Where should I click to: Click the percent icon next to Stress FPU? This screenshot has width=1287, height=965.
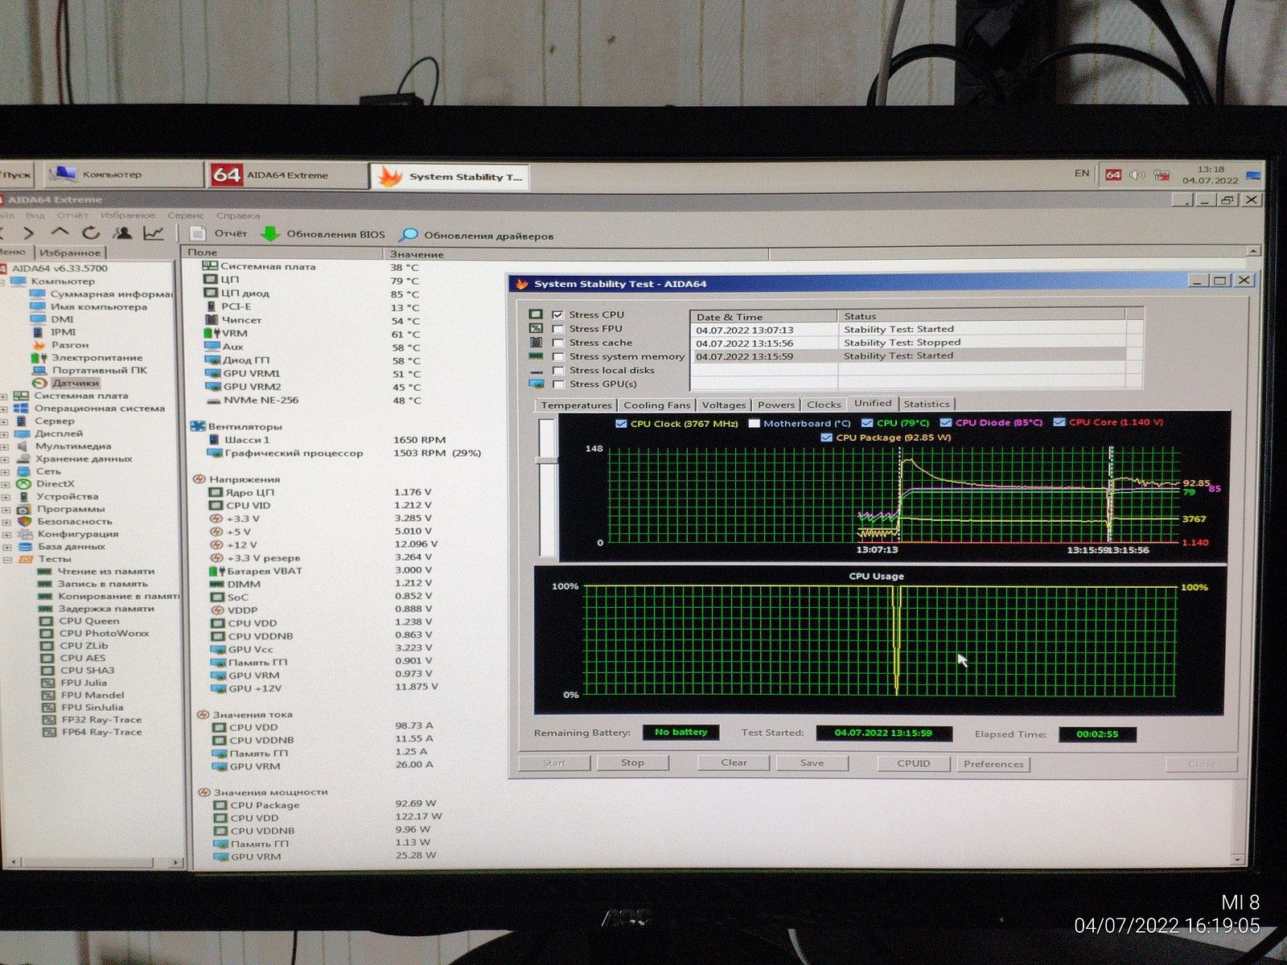tap(536, 328)
